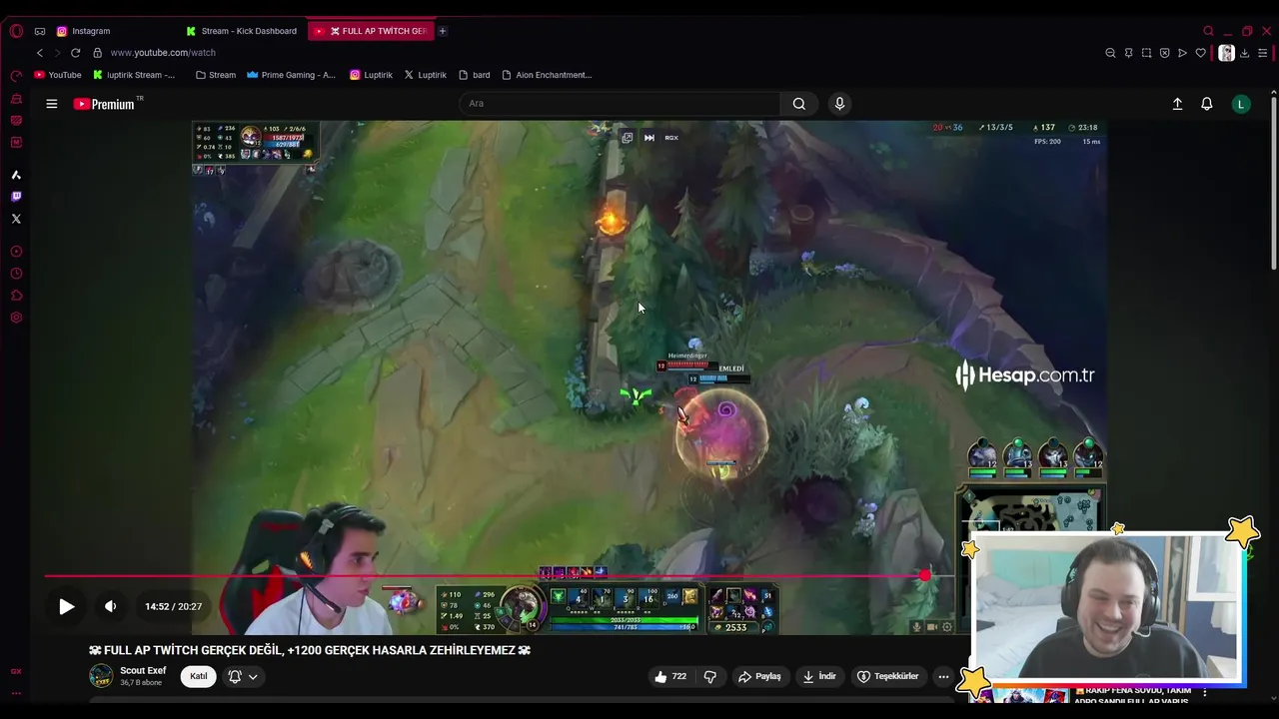Seek using the red progress scrubber
The height and width of the screenshot is (719, 1279).
tap(925, 576)
